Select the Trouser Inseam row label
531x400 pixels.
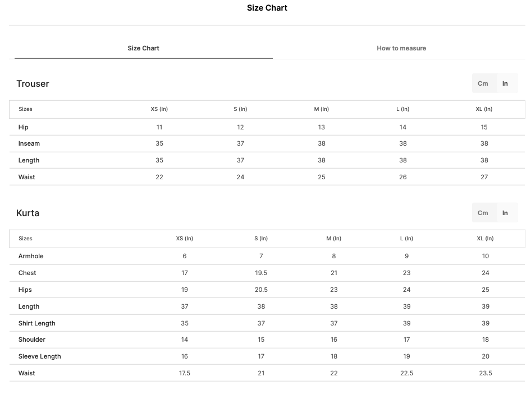click(29, 143)
